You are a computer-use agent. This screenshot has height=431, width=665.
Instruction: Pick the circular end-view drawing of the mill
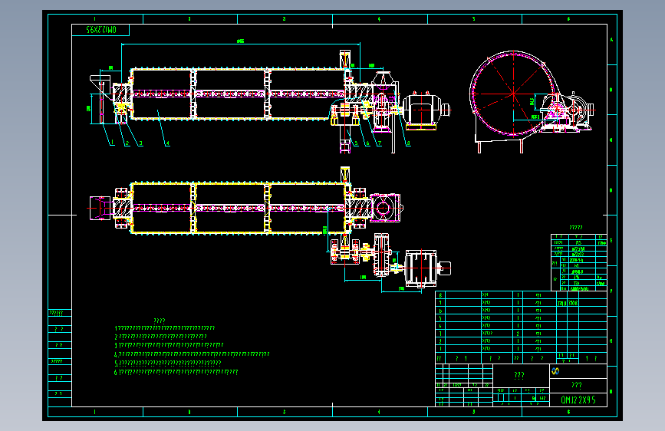point(513,94)
